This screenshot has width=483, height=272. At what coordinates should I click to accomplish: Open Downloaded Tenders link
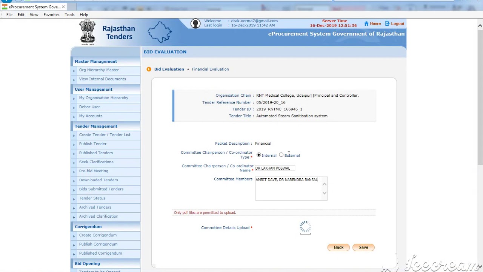point(98,180)
